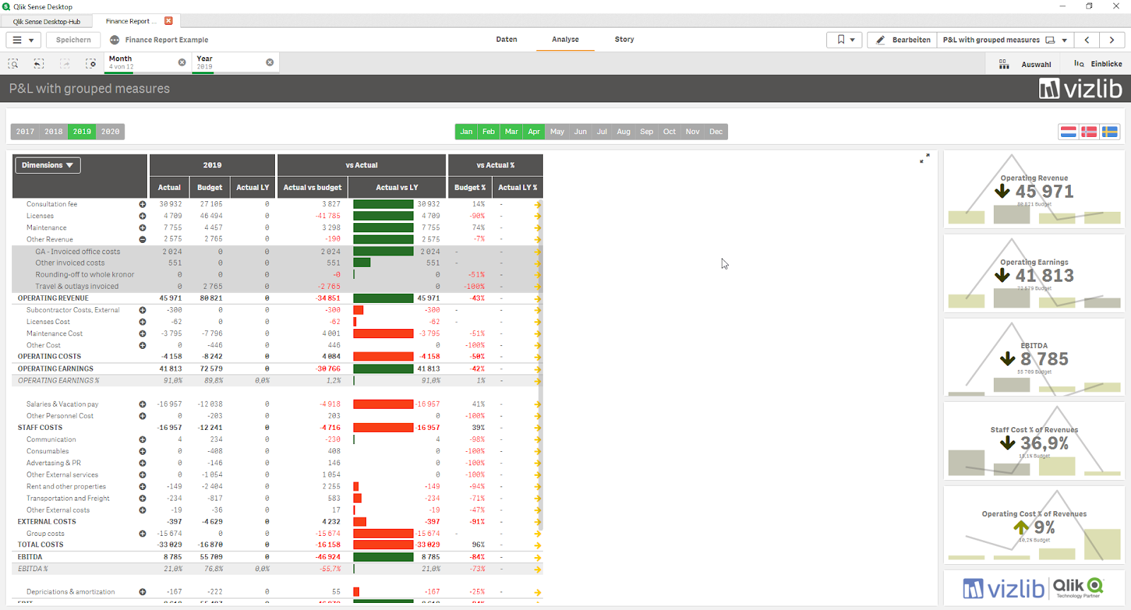Expand the P&L table to fullscreen

925,159
